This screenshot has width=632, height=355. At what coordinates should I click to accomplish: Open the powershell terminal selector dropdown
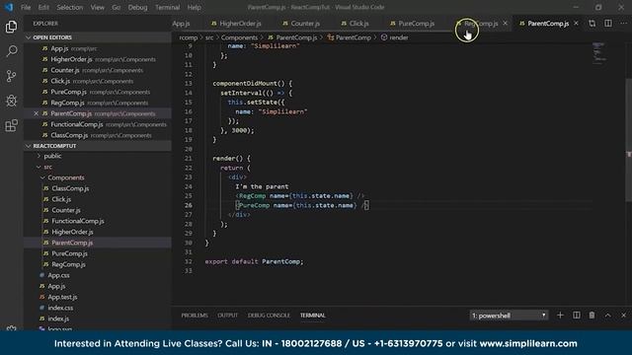[x=509, y=316]
